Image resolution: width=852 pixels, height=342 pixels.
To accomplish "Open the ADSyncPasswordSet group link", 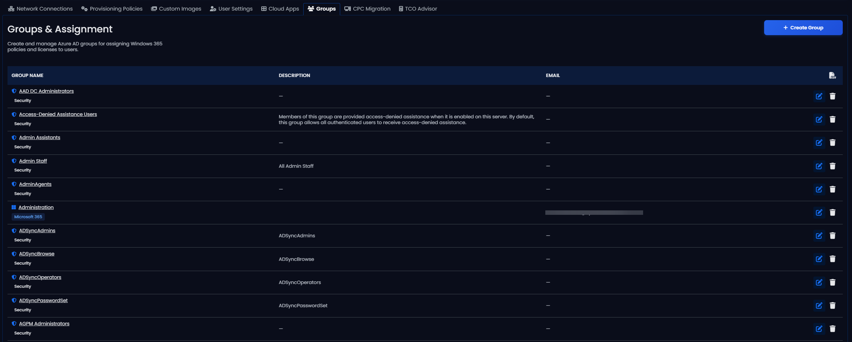I will [43, 300].
